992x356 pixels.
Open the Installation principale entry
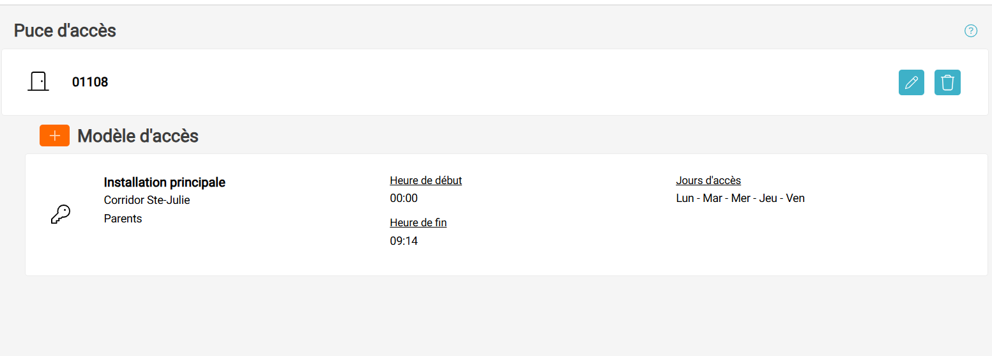[165, 183]
